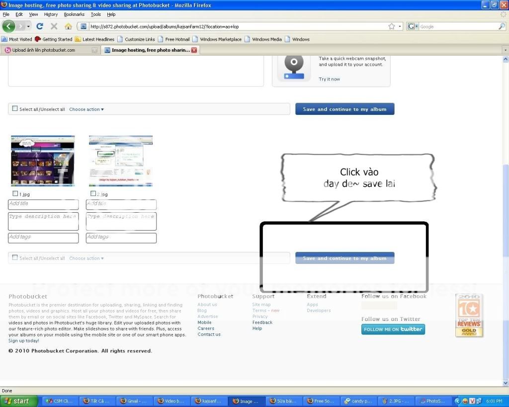Open the 2.jpg thumbnail image
The image size is (509, 407).
(121, 161)
